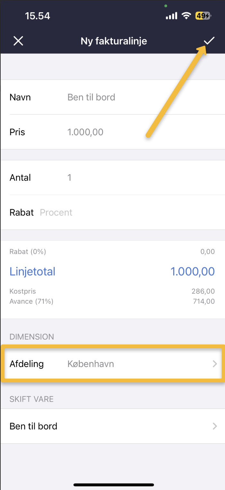Tap the chevron on Afdeling row
Image resolution: width=225 pixels, height=490 pixels.
click(x=215, y=364)
